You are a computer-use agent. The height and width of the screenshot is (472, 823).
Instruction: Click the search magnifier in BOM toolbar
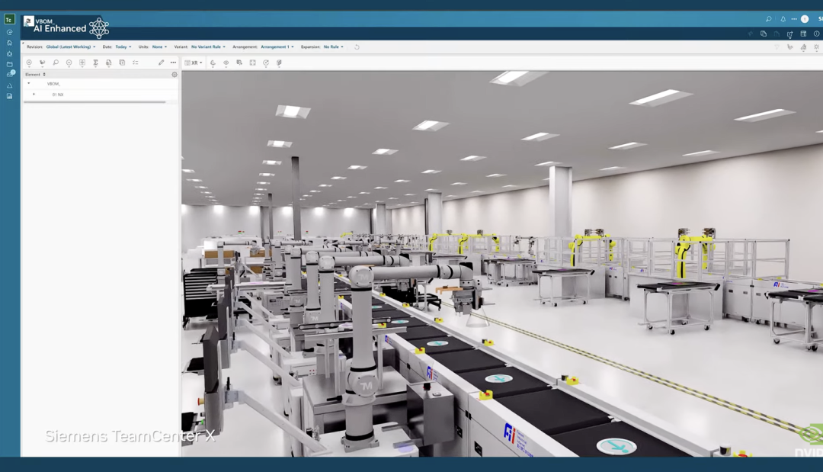[x=56, y=63]
